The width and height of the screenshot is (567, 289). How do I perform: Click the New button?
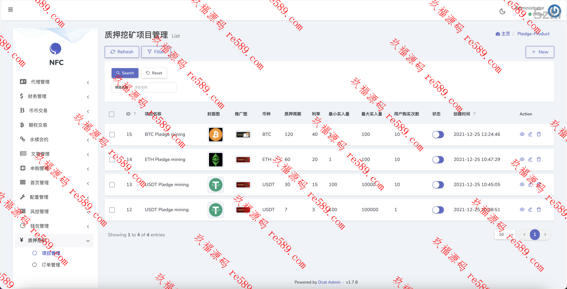[x=540, y=52]
